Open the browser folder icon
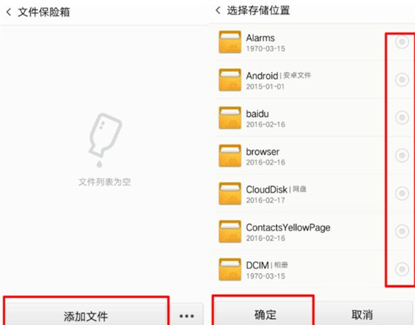 coord(230,155)
